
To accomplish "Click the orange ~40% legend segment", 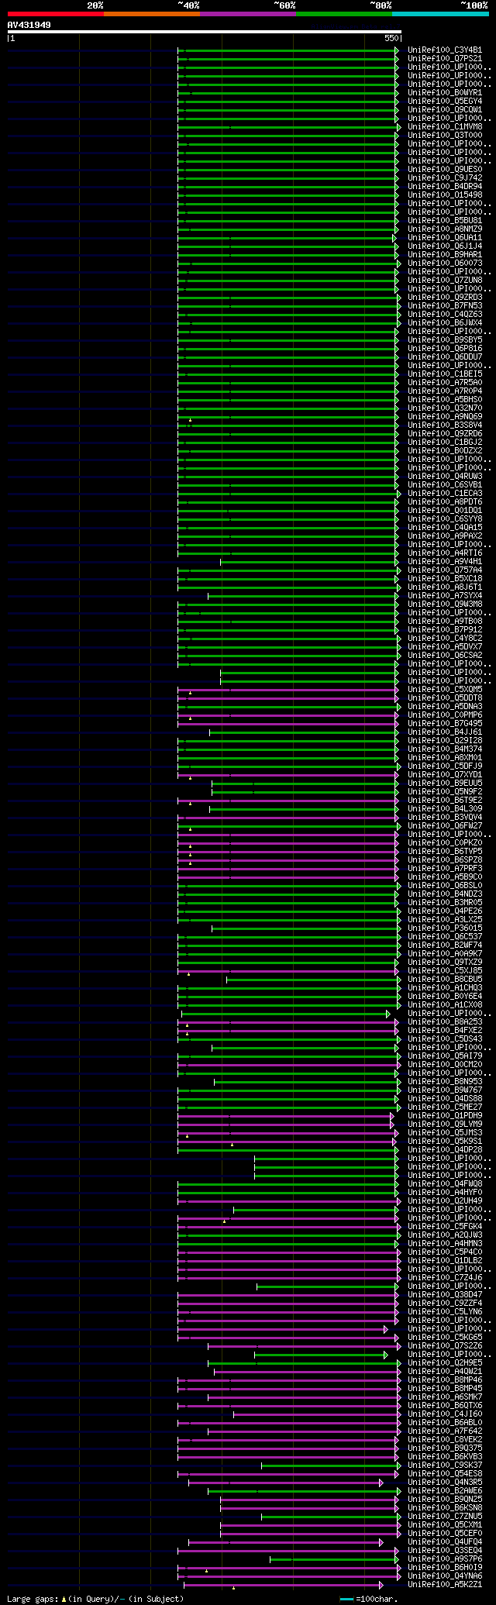I will click(x=152, y=14).
